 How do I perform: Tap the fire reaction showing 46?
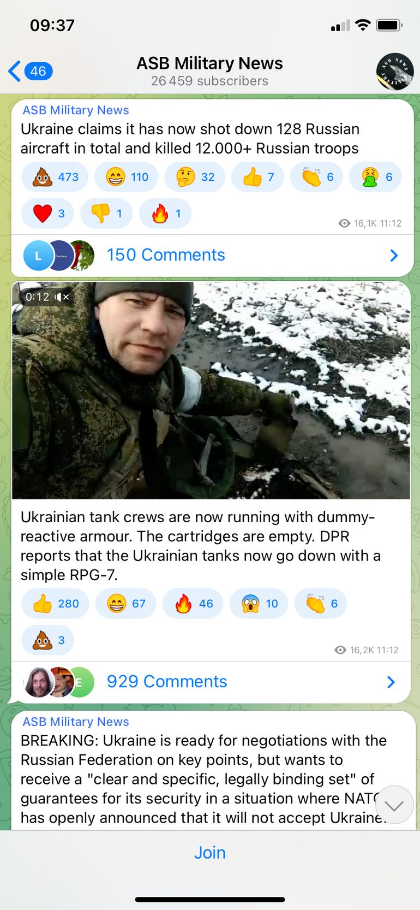[x=193, y=604]
